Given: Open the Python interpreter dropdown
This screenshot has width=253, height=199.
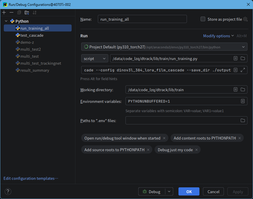Looking at the screenshot, I should 164,47.
